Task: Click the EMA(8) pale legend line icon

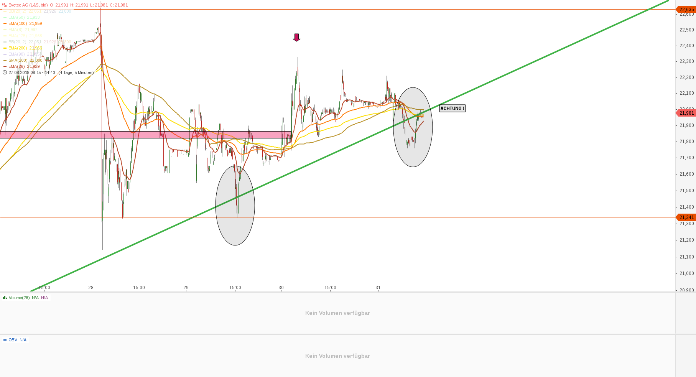Action: 4,30
